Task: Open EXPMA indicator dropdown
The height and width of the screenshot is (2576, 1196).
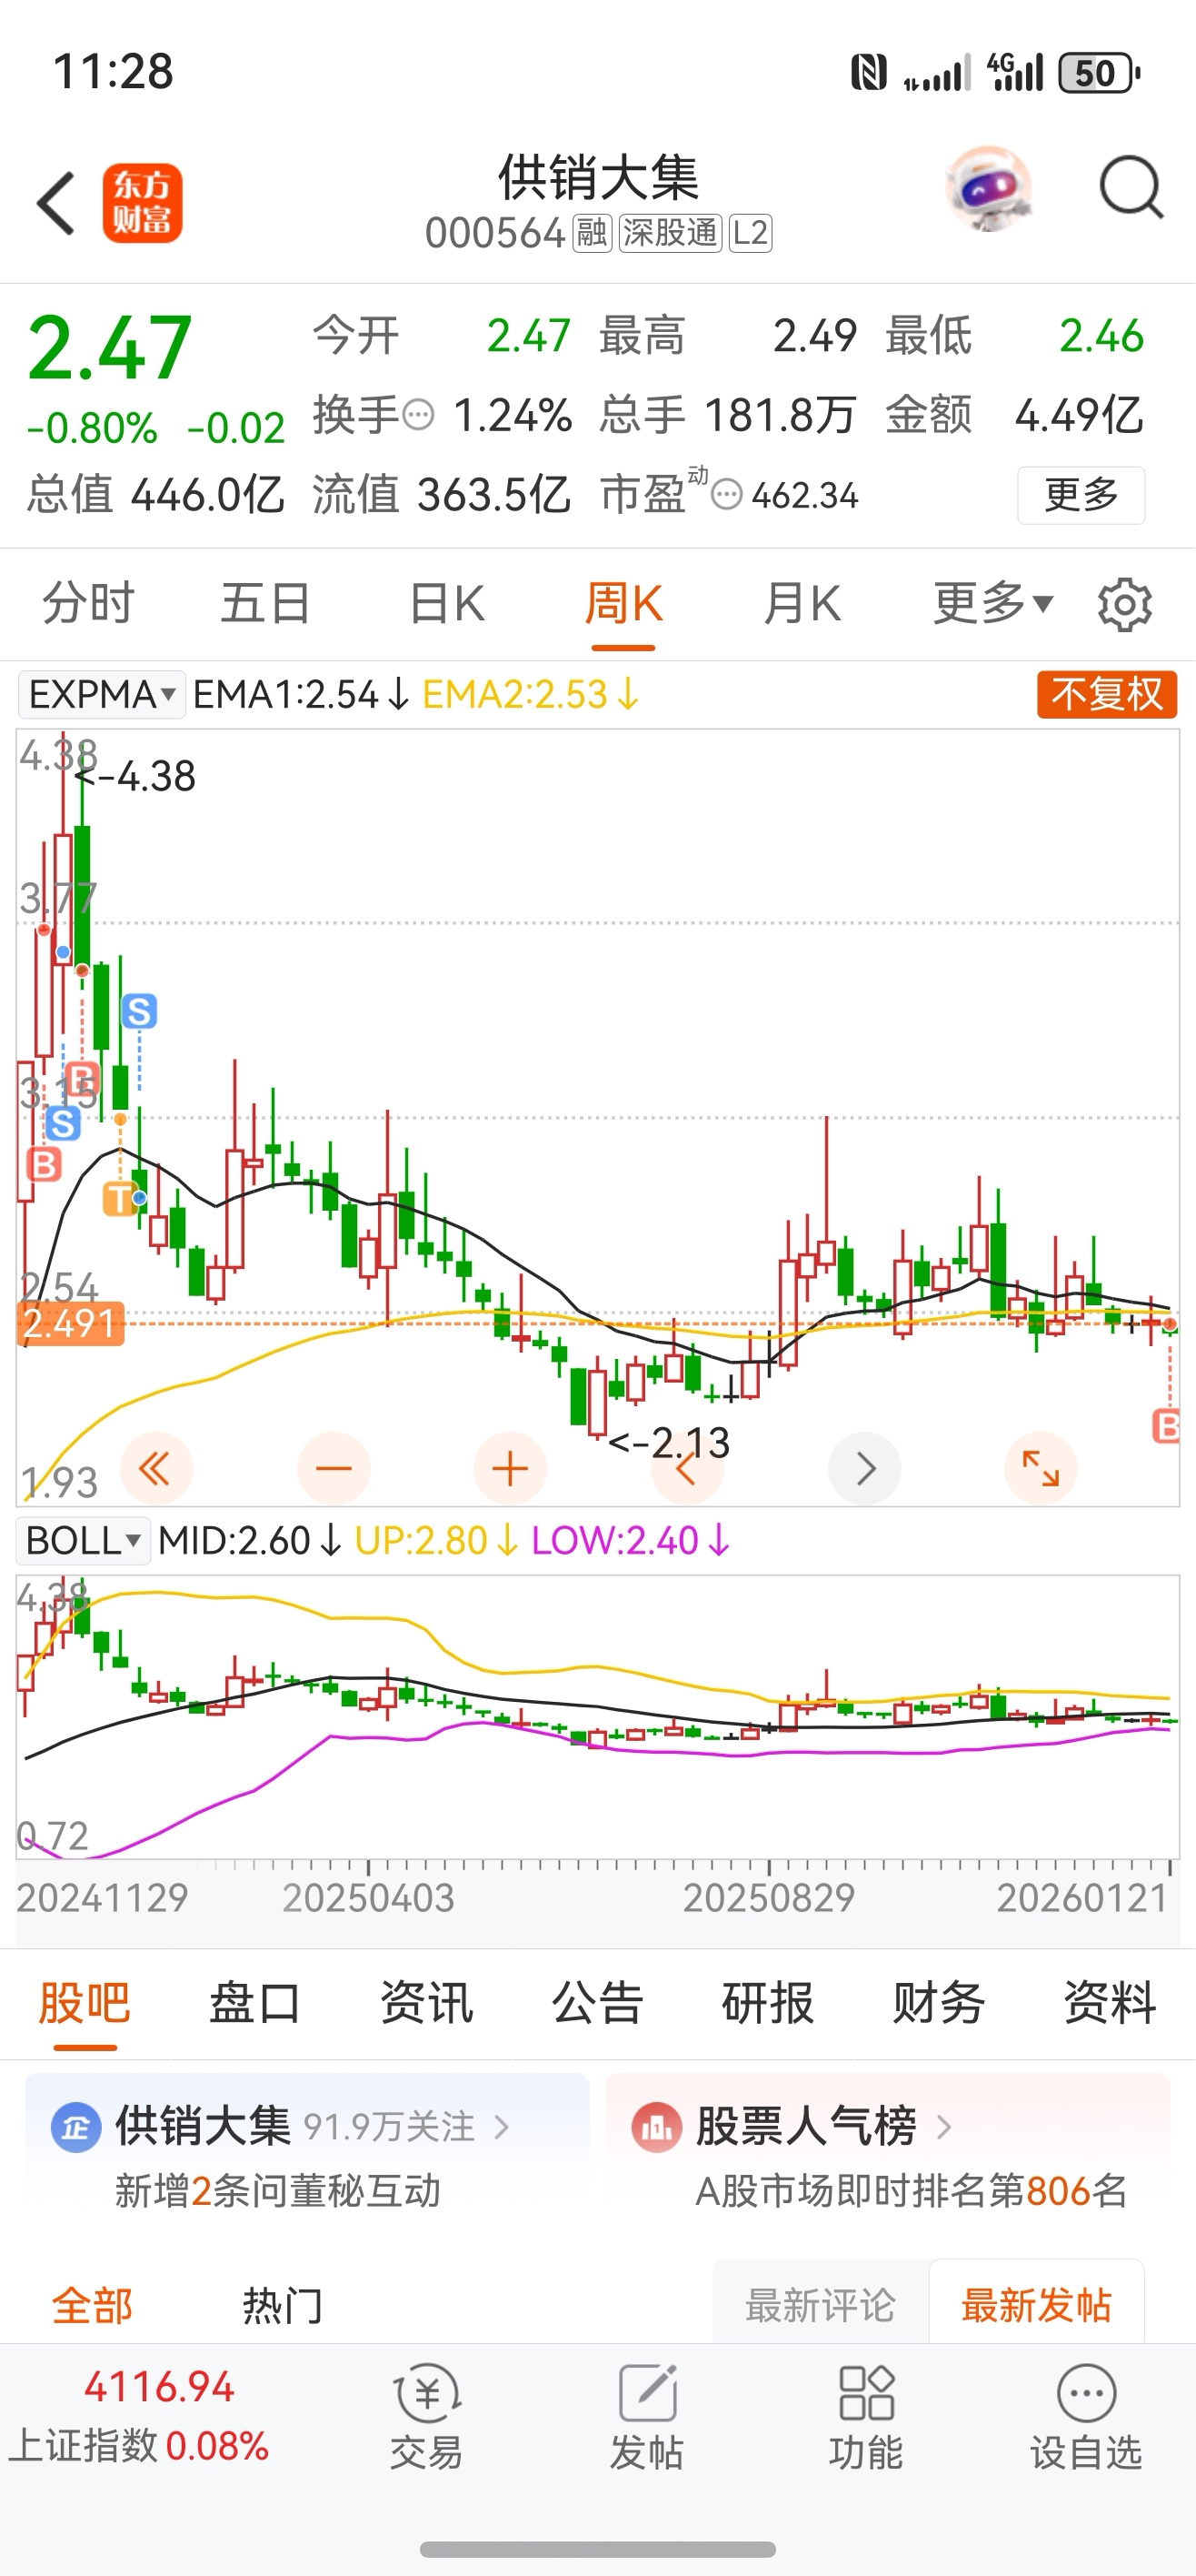Action: pos(102,694)
